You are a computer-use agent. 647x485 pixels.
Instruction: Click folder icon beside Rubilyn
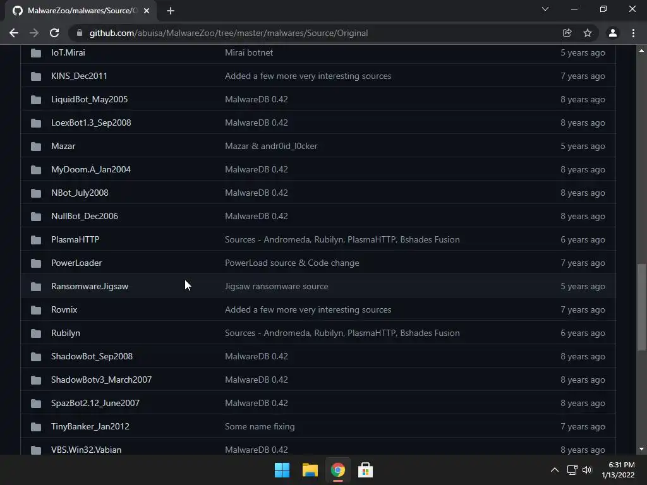coord(36,333)
